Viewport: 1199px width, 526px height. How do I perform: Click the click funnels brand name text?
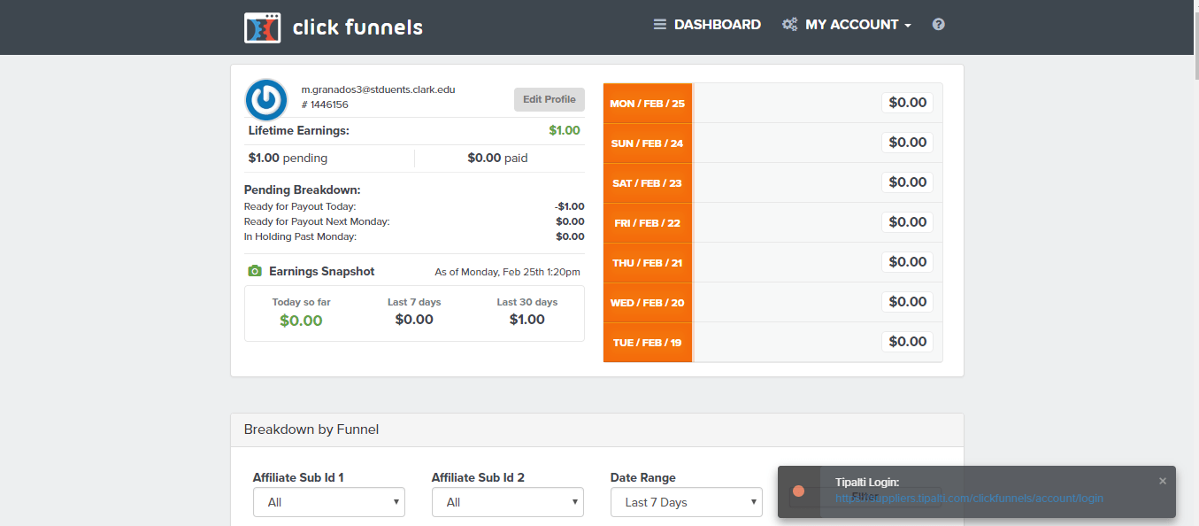pyautogui.click(x=357, y=27)
